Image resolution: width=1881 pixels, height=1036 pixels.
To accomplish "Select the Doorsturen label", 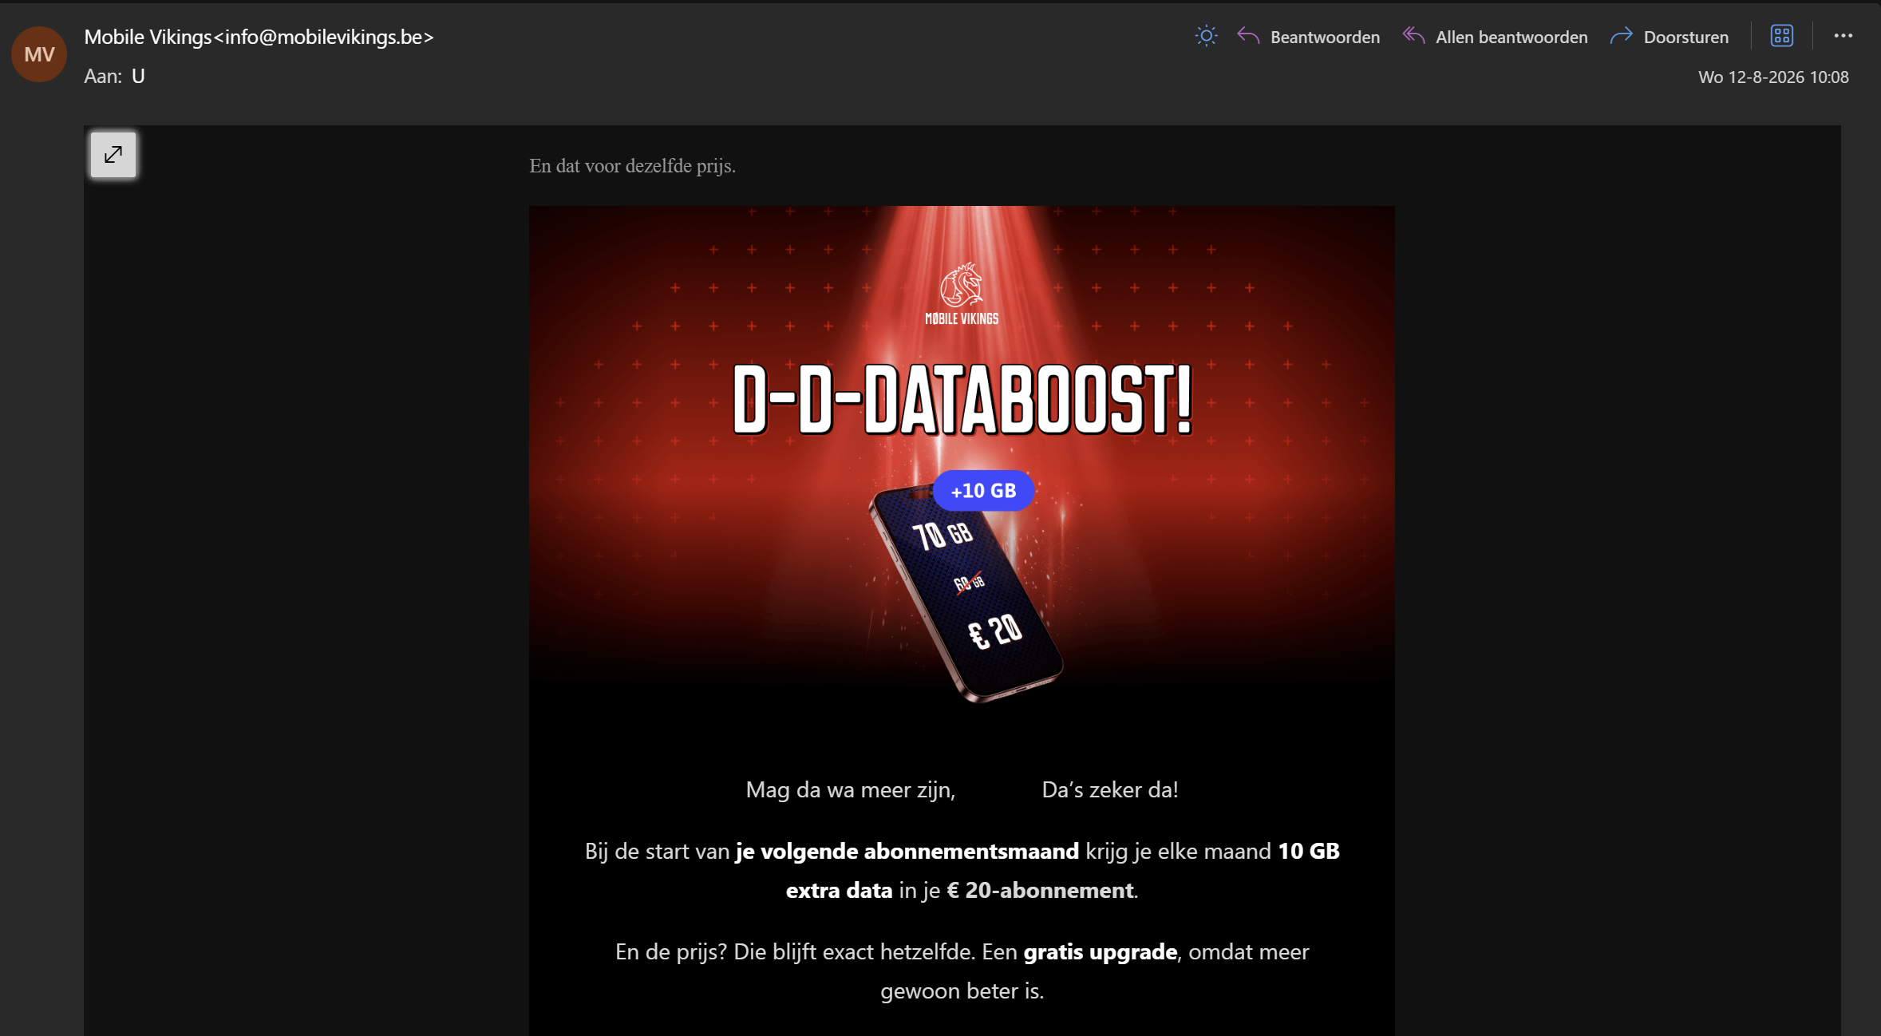I will coord(1685,37).
